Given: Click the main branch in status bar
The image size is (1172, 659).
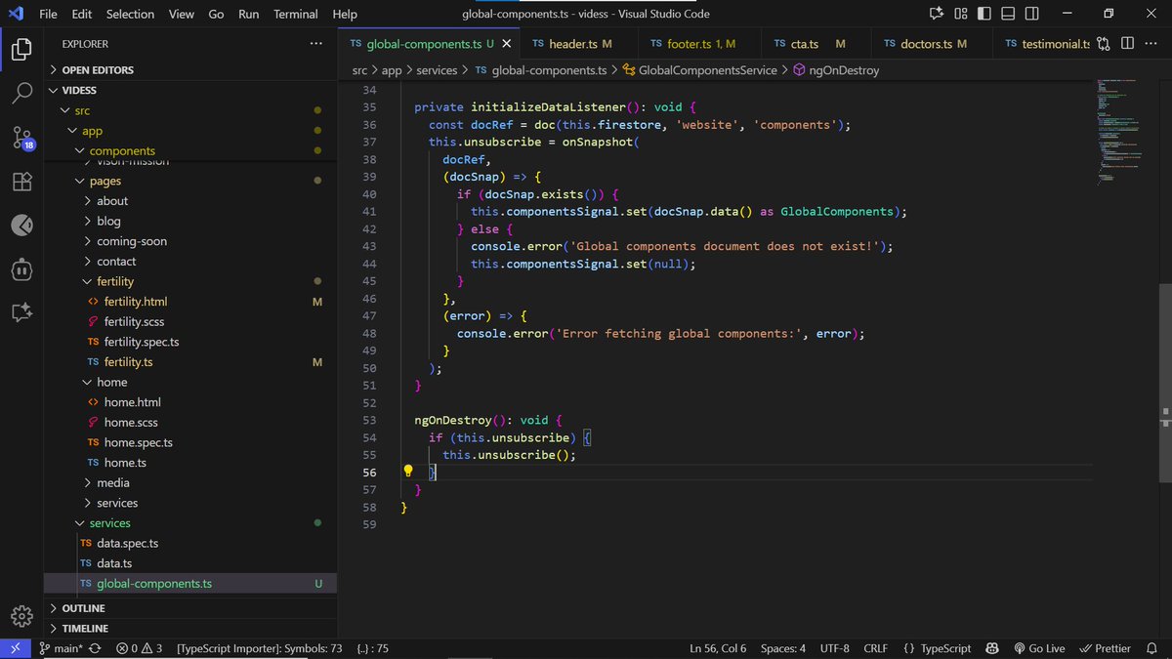Looking at the screenshot, I should pyautogui.click(x=61, y=648).
